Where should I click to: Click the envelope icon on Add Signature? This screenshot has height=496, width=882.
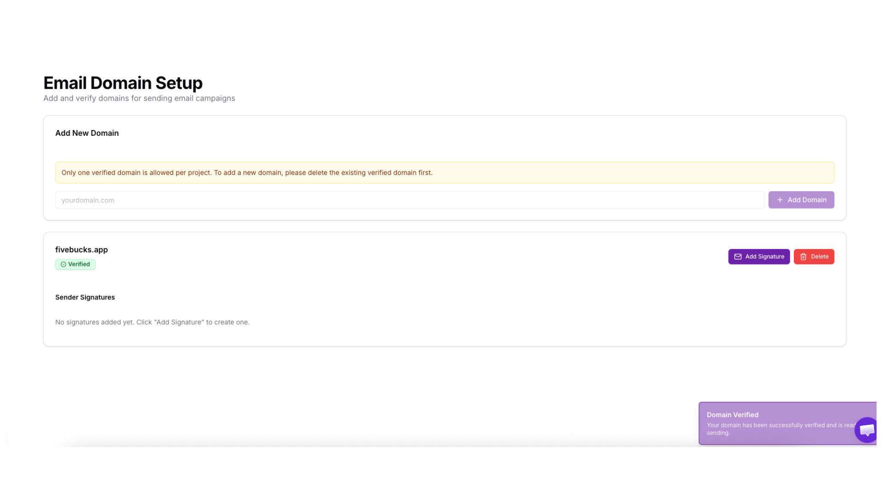738,257
